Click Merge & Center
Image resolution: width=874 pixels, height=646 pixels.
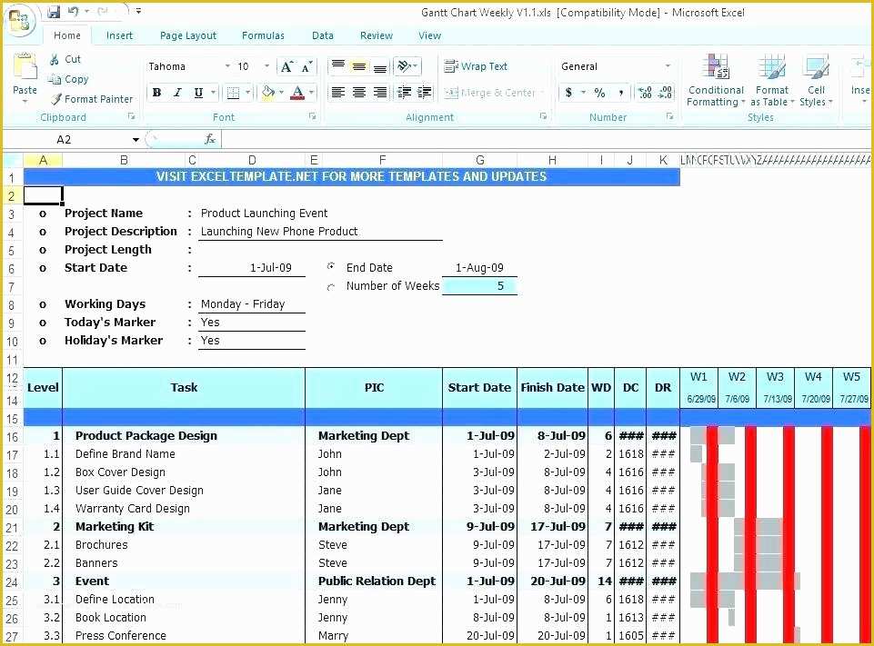490,93
